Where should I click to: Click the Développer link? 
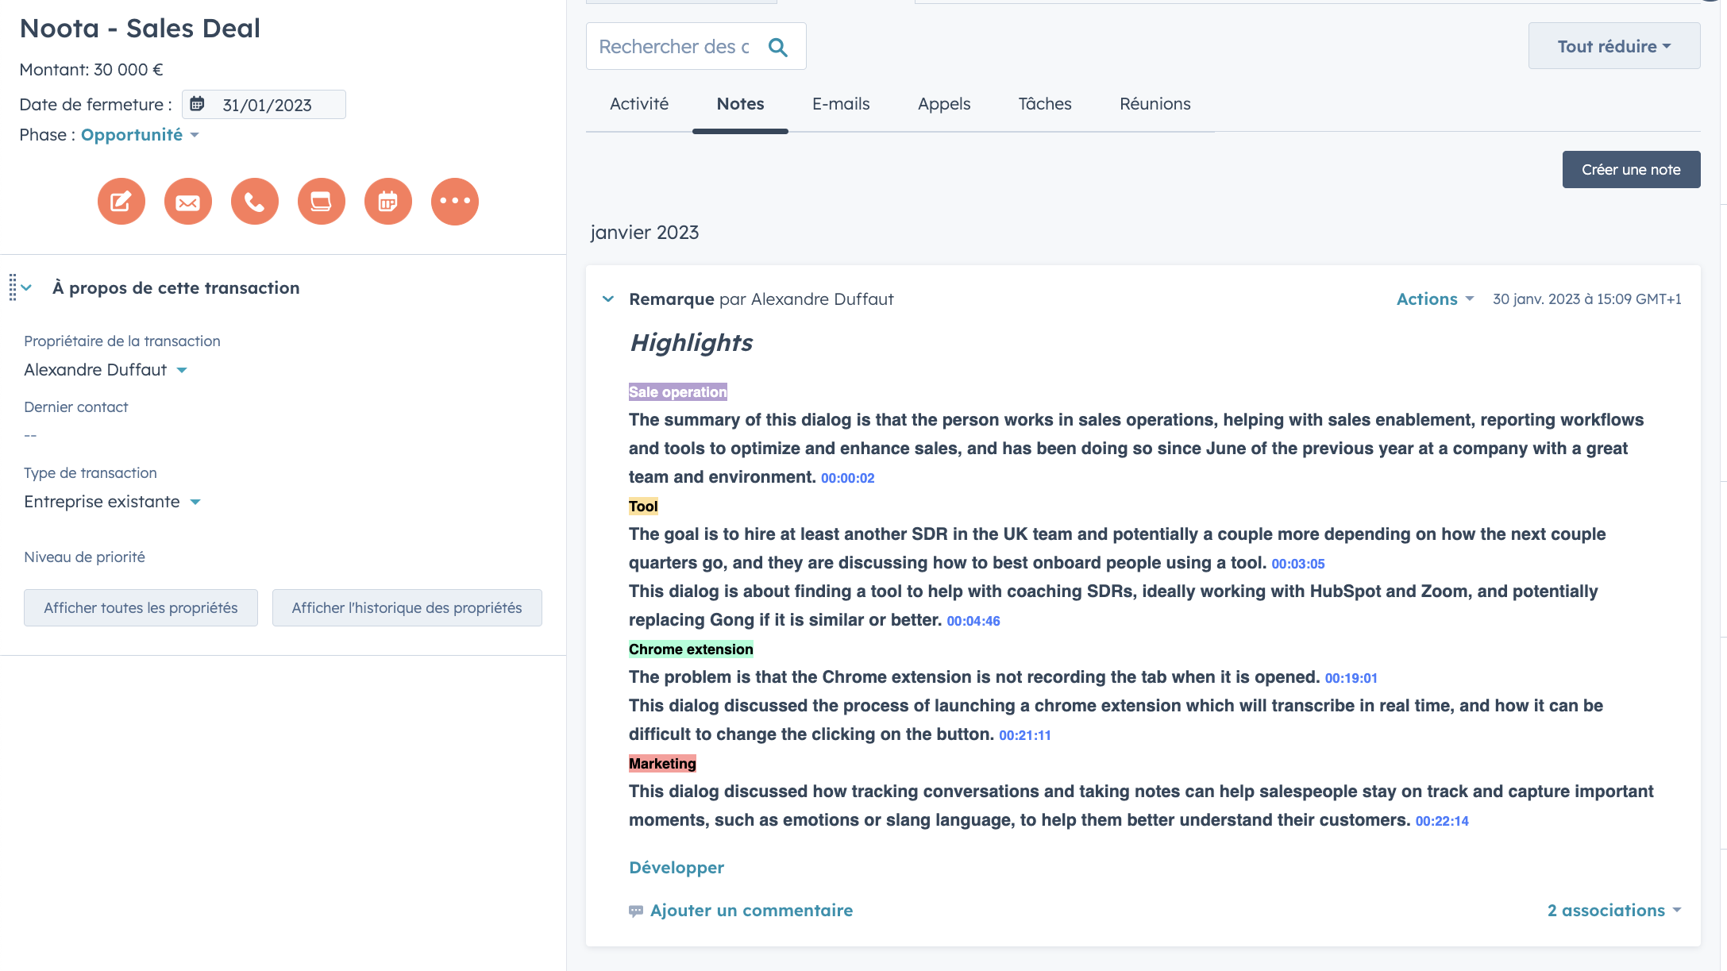click(x=677, y=868)
